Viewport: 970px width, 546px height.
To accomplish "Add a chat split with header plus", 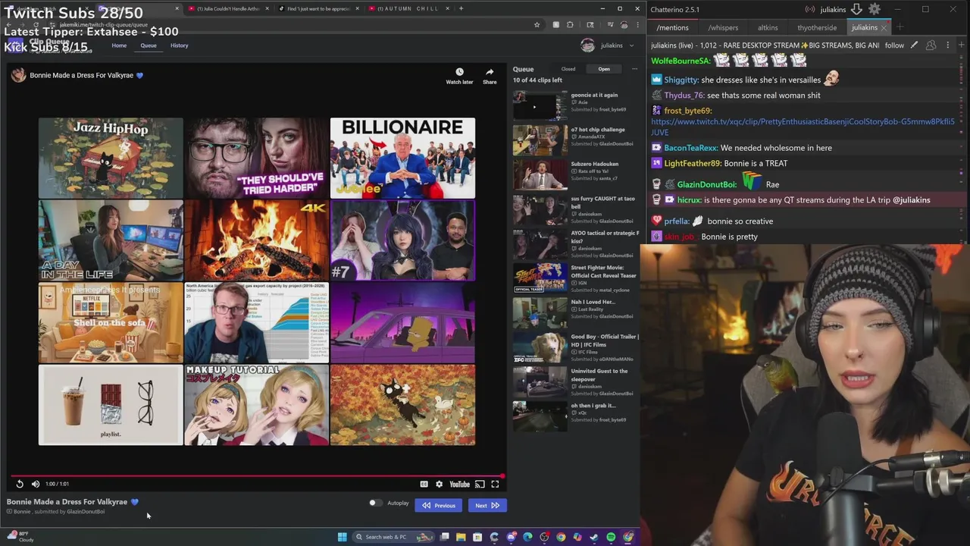I will tap(962, 45).
